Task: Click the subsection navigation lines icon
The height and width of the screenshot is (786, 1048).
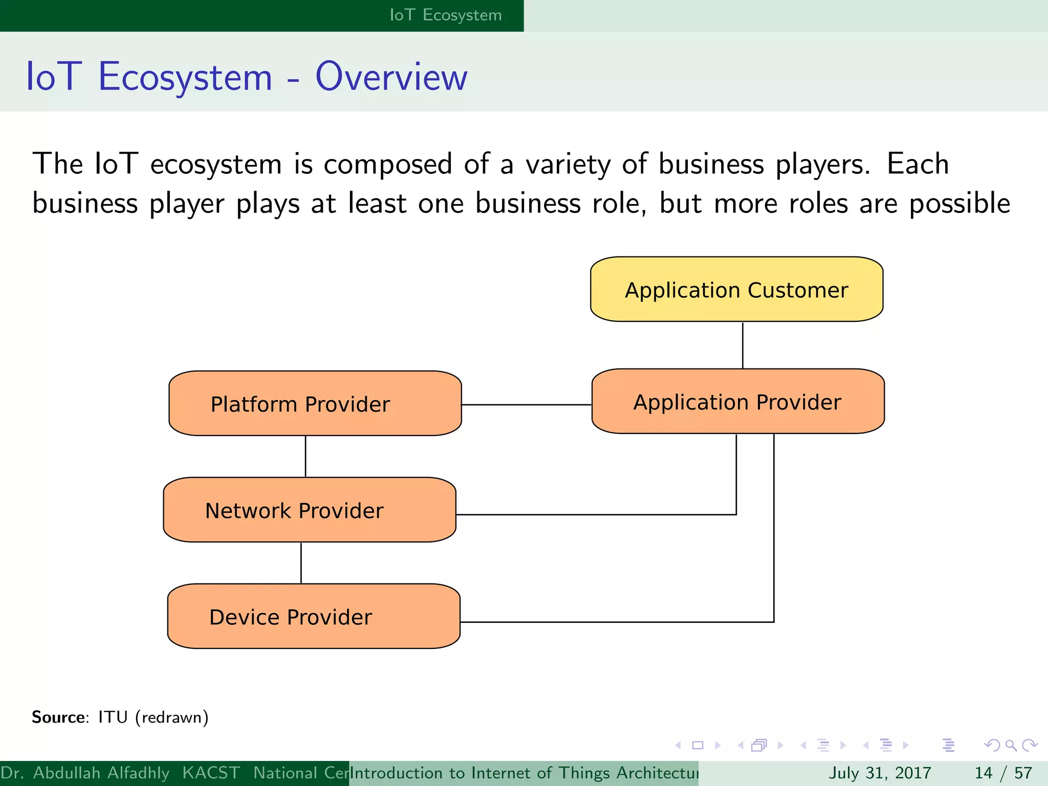Action: [823, 746]
